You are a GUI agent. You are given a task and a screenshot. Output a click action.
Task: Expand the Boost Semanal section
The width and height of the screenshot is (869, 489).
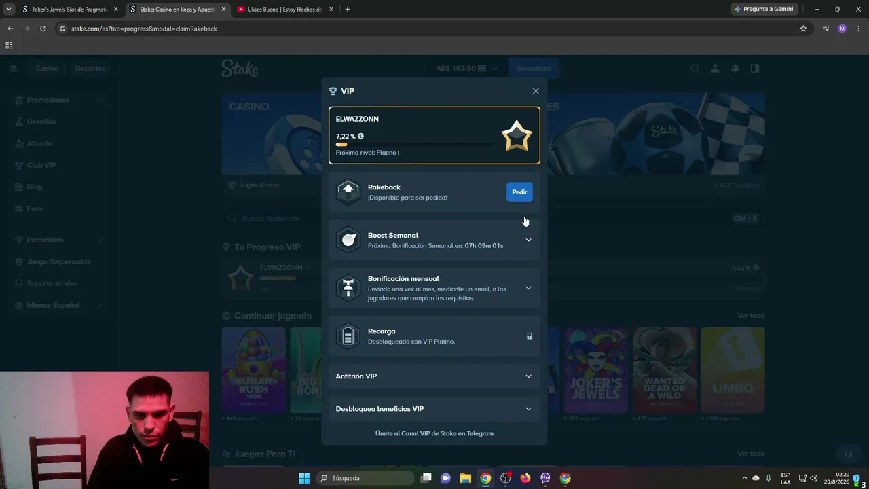pyautogui.click(x=529, y=240)
